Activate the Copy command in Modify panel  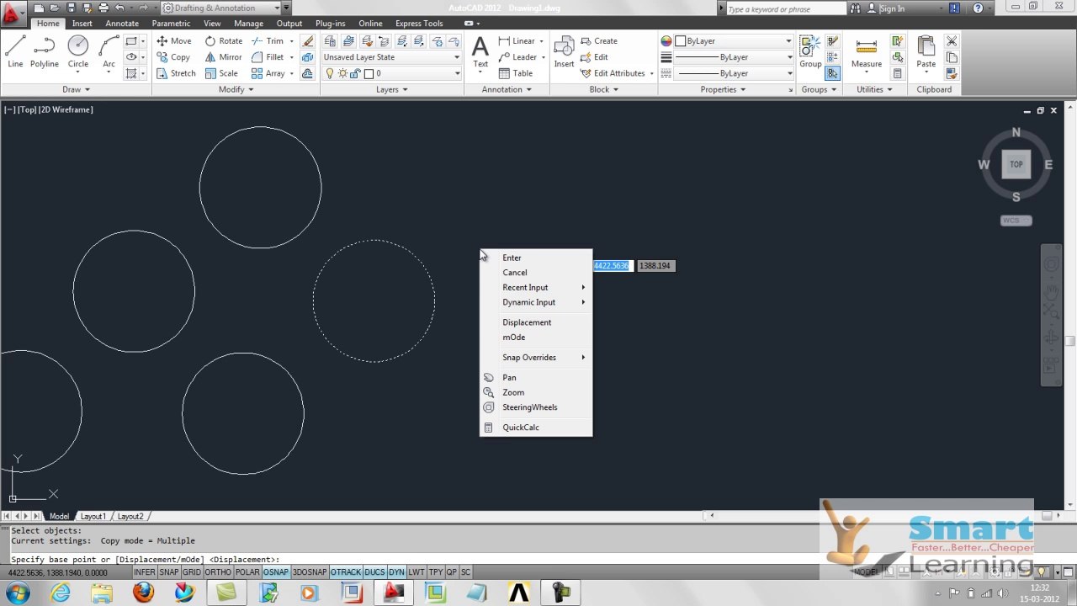pos(173,57)
